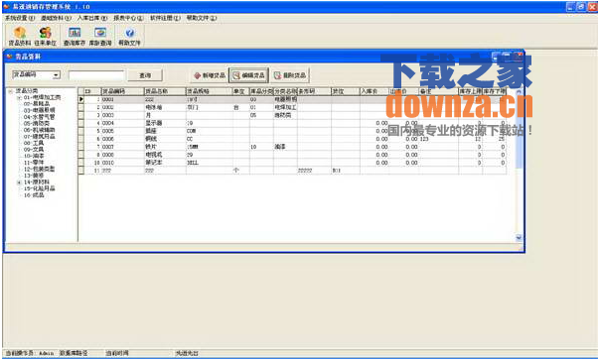Click the 查询库存 toolbar icon
The width and height of the screenshot is (599, 360).
(x=75, y=37)
